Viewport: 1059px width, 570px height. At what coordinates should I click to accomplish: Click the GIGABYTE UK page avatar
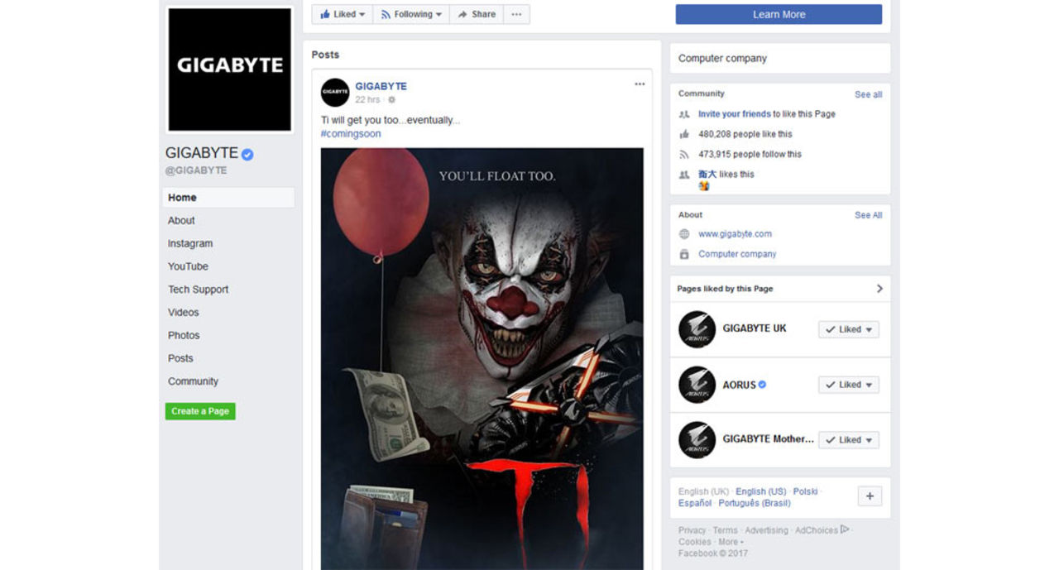coord(697,329)
